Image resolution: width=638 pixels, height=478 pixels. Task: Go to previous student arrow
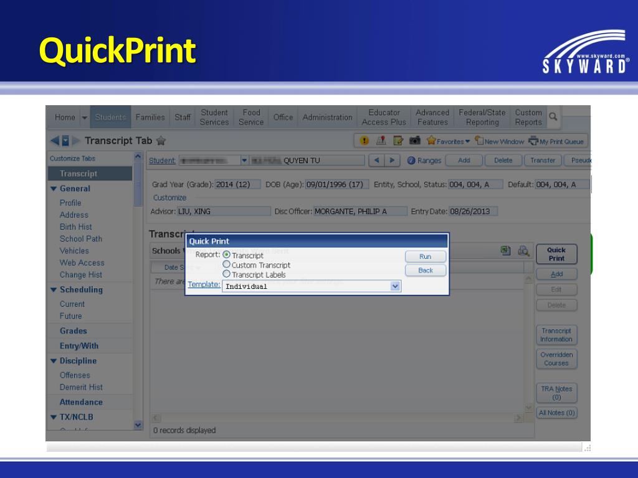[x=376, y=160]
